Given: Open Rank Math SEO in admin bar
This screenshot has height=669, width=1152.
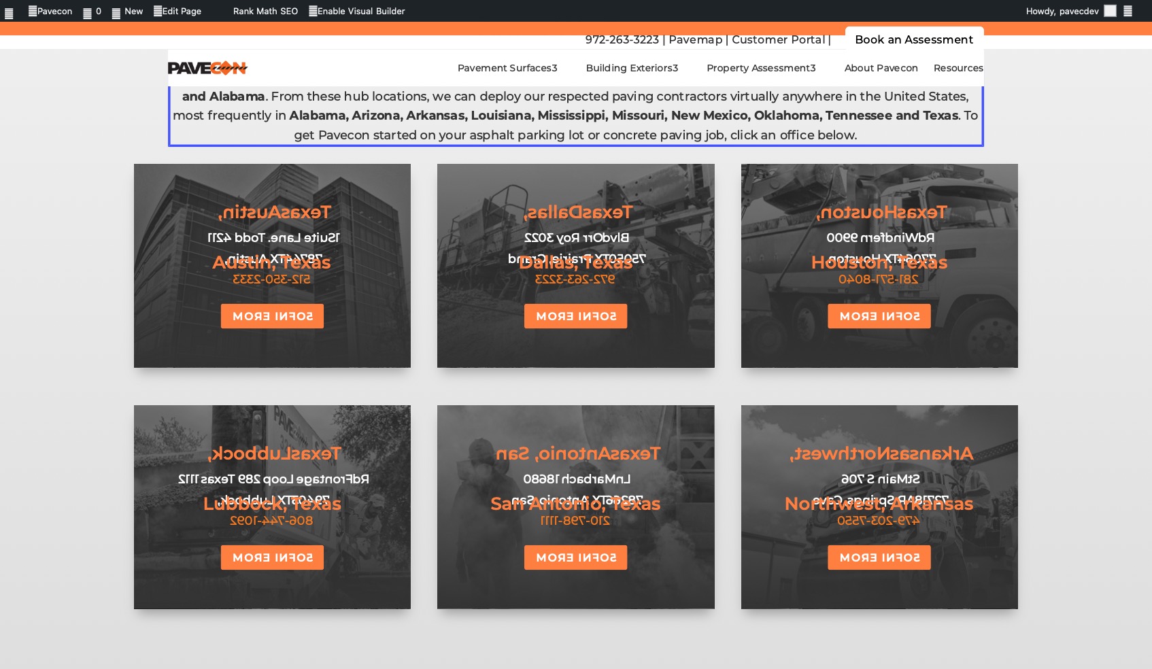Looking at the screenshot, I should [x=265, y=11].
